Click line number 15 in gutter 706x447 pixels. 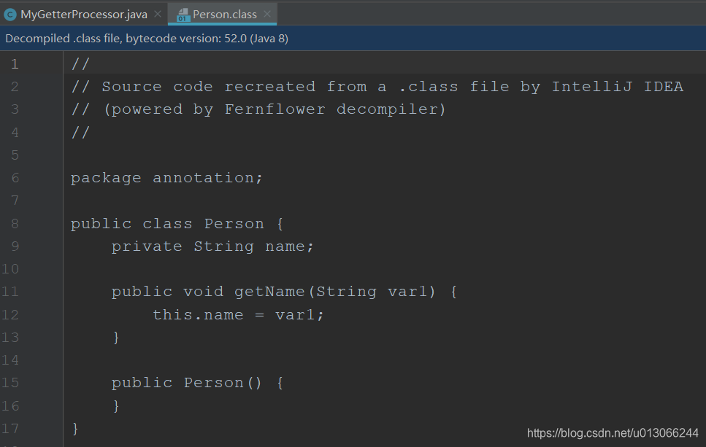(x=10, y=383)
